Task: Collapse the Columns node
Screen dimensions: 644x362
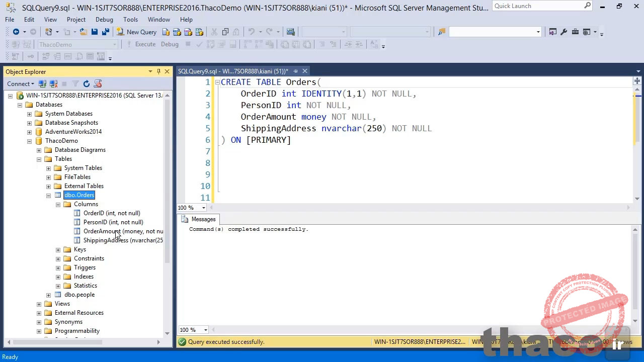Action: pos(58,204)
